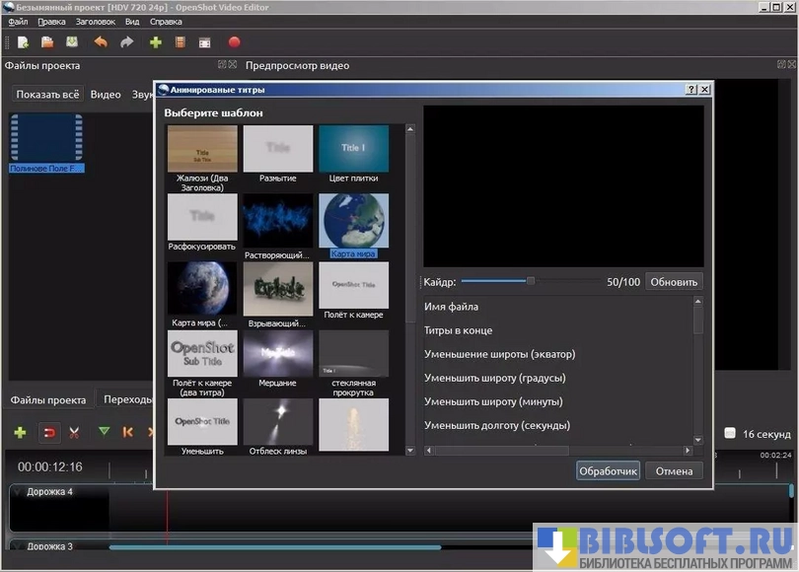Viewport: 799px width, 572px height.
Task: Open the Заголовок menu
Action: [96, 21]
